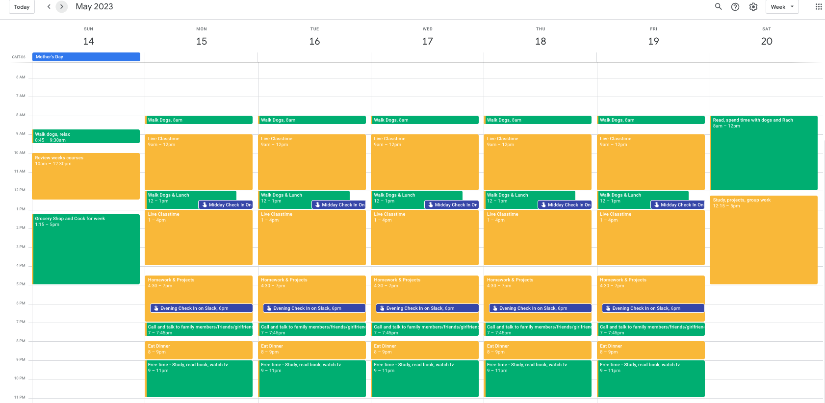Click the Today button
Viewport: 825px width, 403px height.
(21, 7)
